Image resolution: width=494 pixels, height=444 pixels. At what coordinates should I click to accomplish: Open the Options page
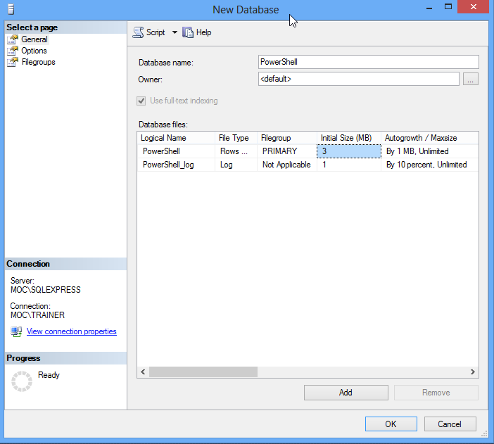coord(34,51)
